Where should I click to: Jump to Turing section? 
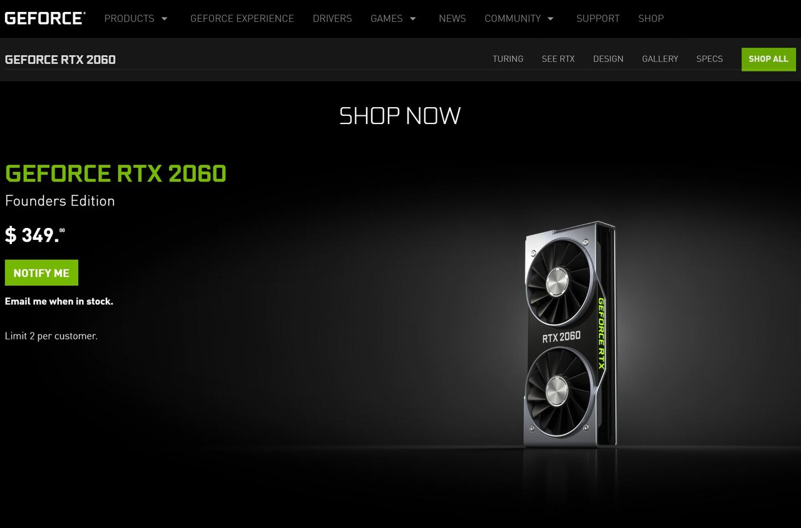pyautogui.click(x=508, y=59)
